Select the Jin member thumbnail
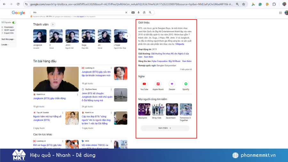288x162 pixels. 105,36
